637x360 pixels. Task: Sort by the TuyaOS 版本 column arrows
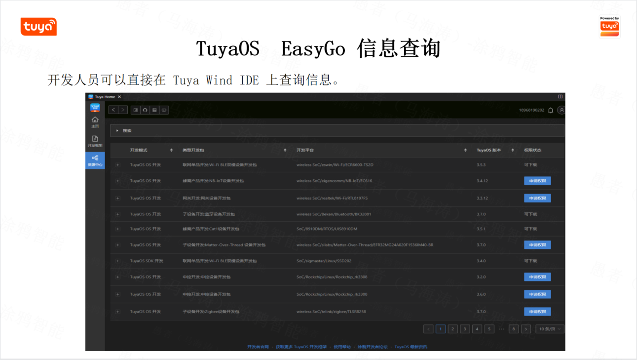point(513,150)
